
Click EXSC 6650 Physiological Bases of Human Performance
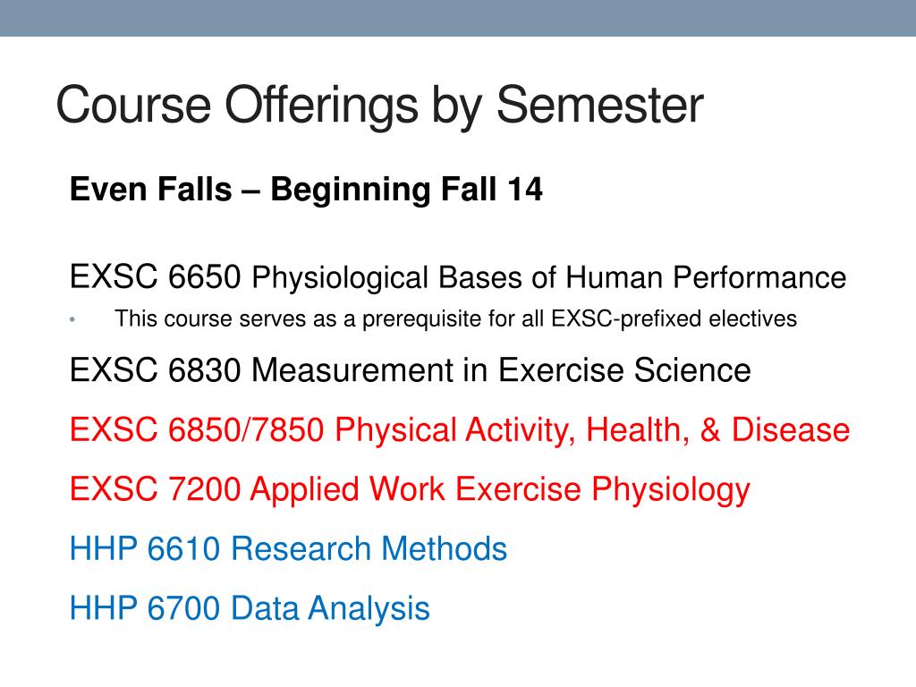click(458, 277)
